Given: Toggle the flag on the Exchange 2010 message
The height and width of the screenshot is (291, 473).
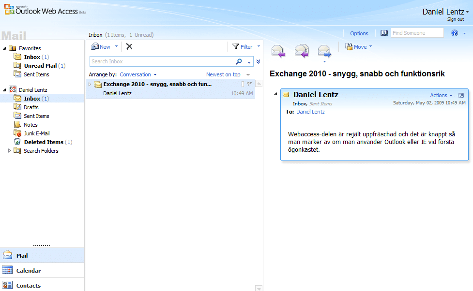Looking at the screenshot, I should pyautogui.click(x=249, y=84).
